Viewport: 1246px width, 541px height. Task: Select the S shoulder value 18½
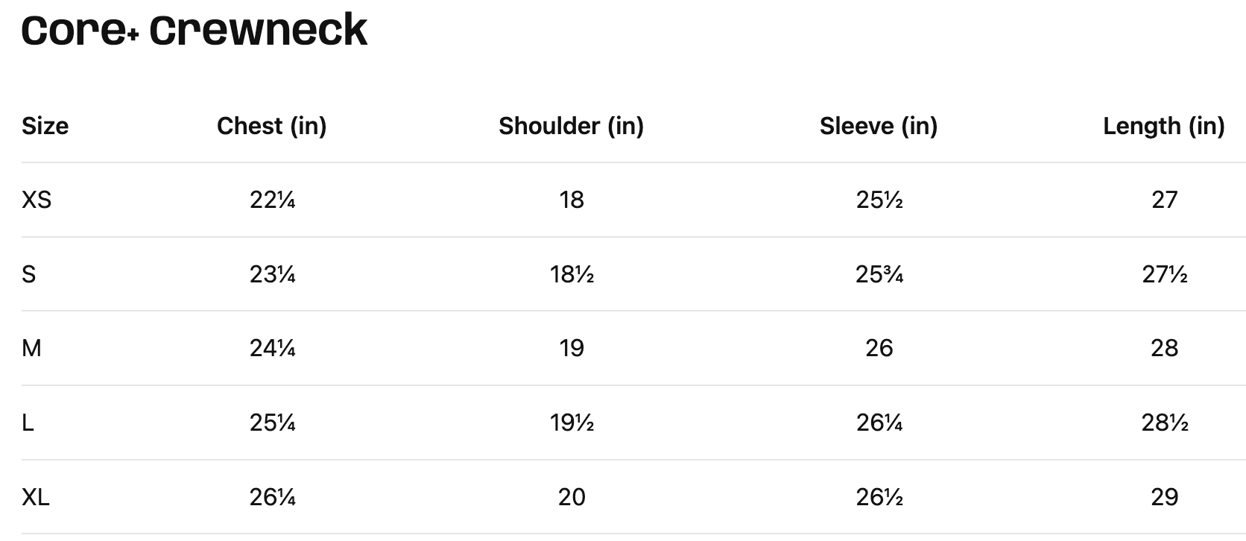(572, 274)
